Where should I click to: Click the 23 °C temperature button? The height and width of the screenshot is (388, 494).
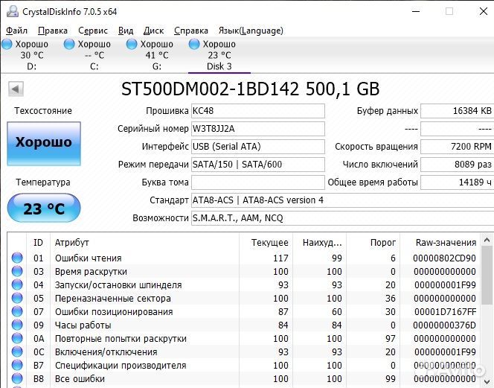pos(44,209)
